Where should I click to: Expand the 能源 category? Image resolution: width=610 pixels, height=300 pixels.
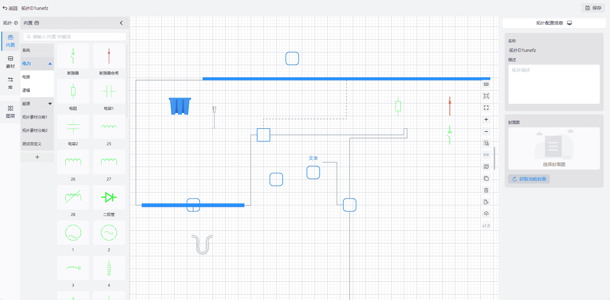[50, 104]
